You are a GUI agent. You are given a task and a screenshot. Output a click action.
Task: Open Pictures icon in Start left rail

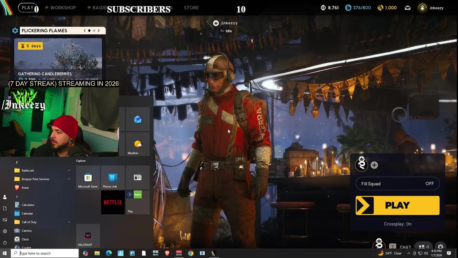5,220
